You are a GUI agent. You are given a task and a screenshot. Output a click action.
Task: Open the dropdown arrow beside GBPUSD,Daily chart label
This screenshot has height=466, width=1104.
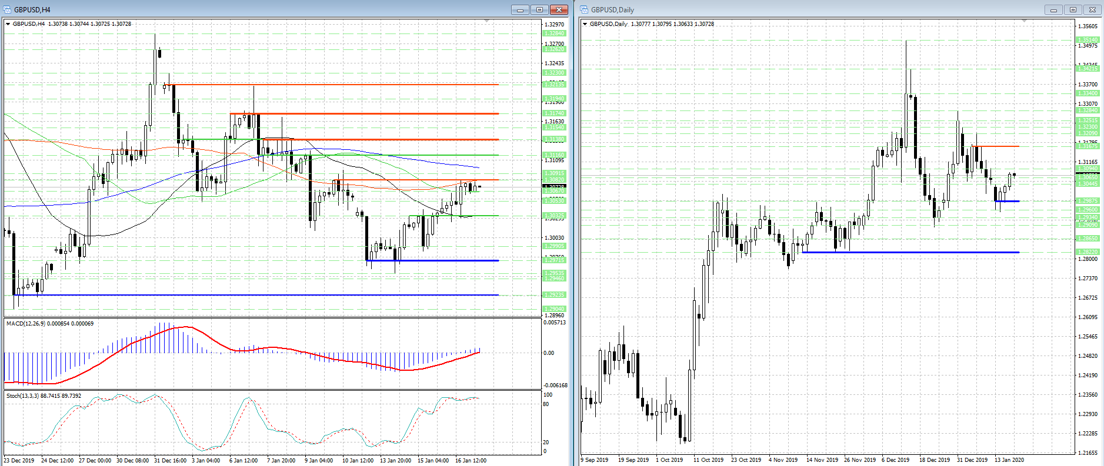(x=585, y=24)
